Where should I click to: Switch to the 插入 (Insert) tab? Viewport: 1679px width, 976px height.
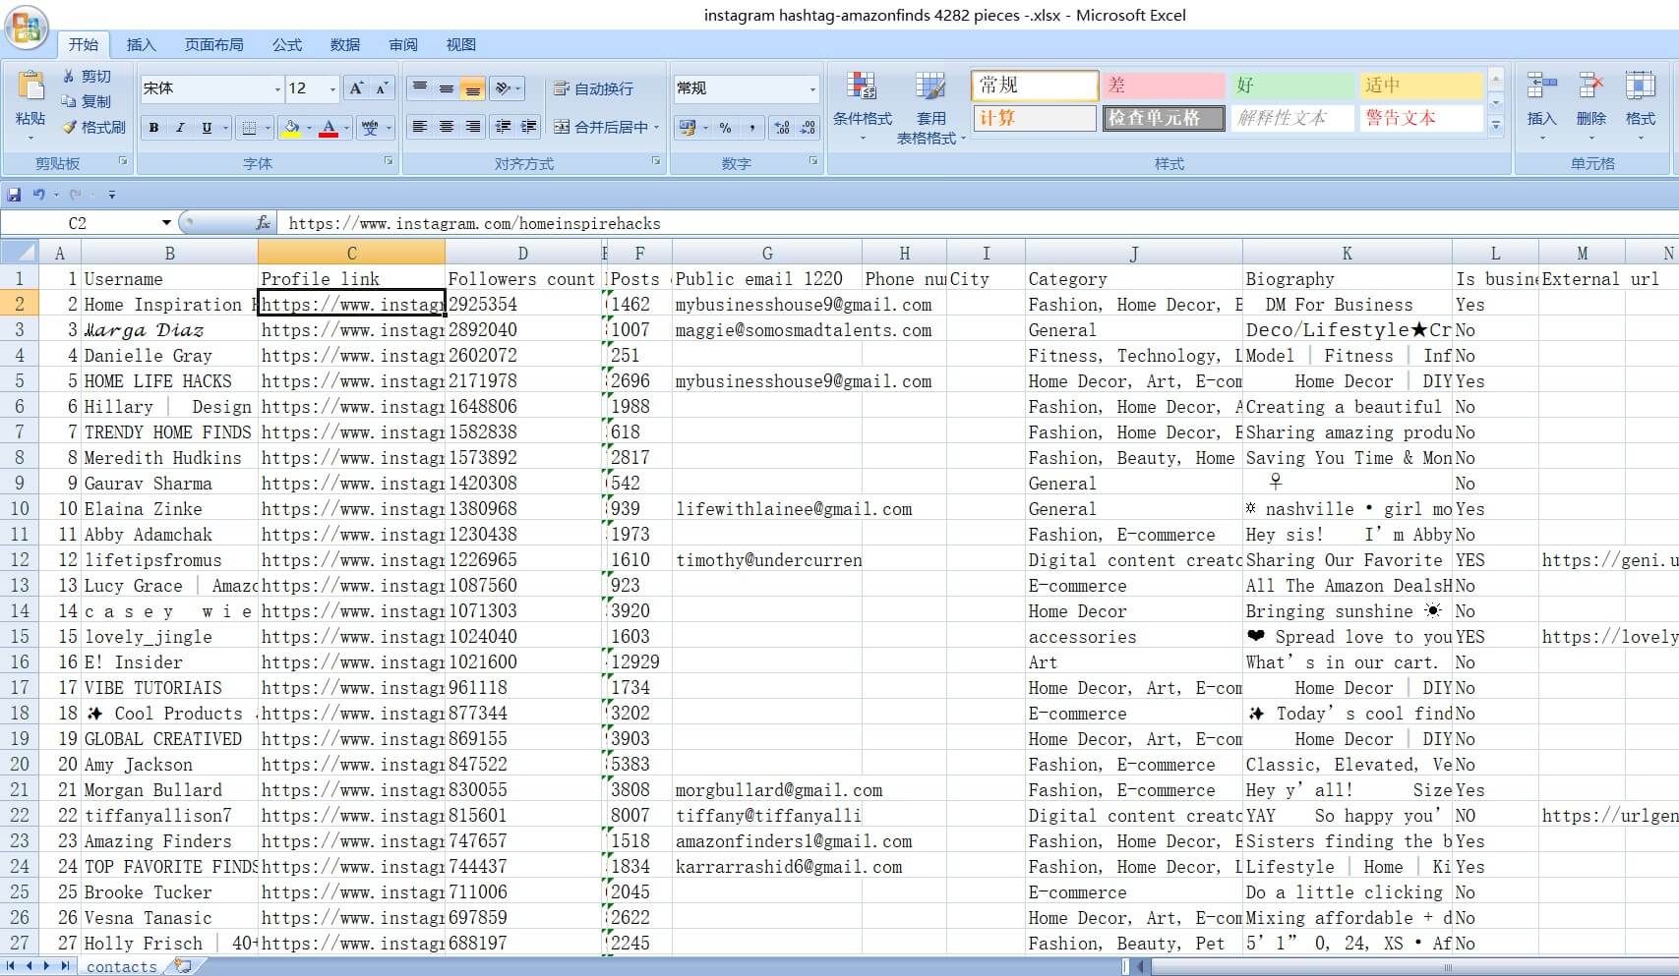pos(141,44)
